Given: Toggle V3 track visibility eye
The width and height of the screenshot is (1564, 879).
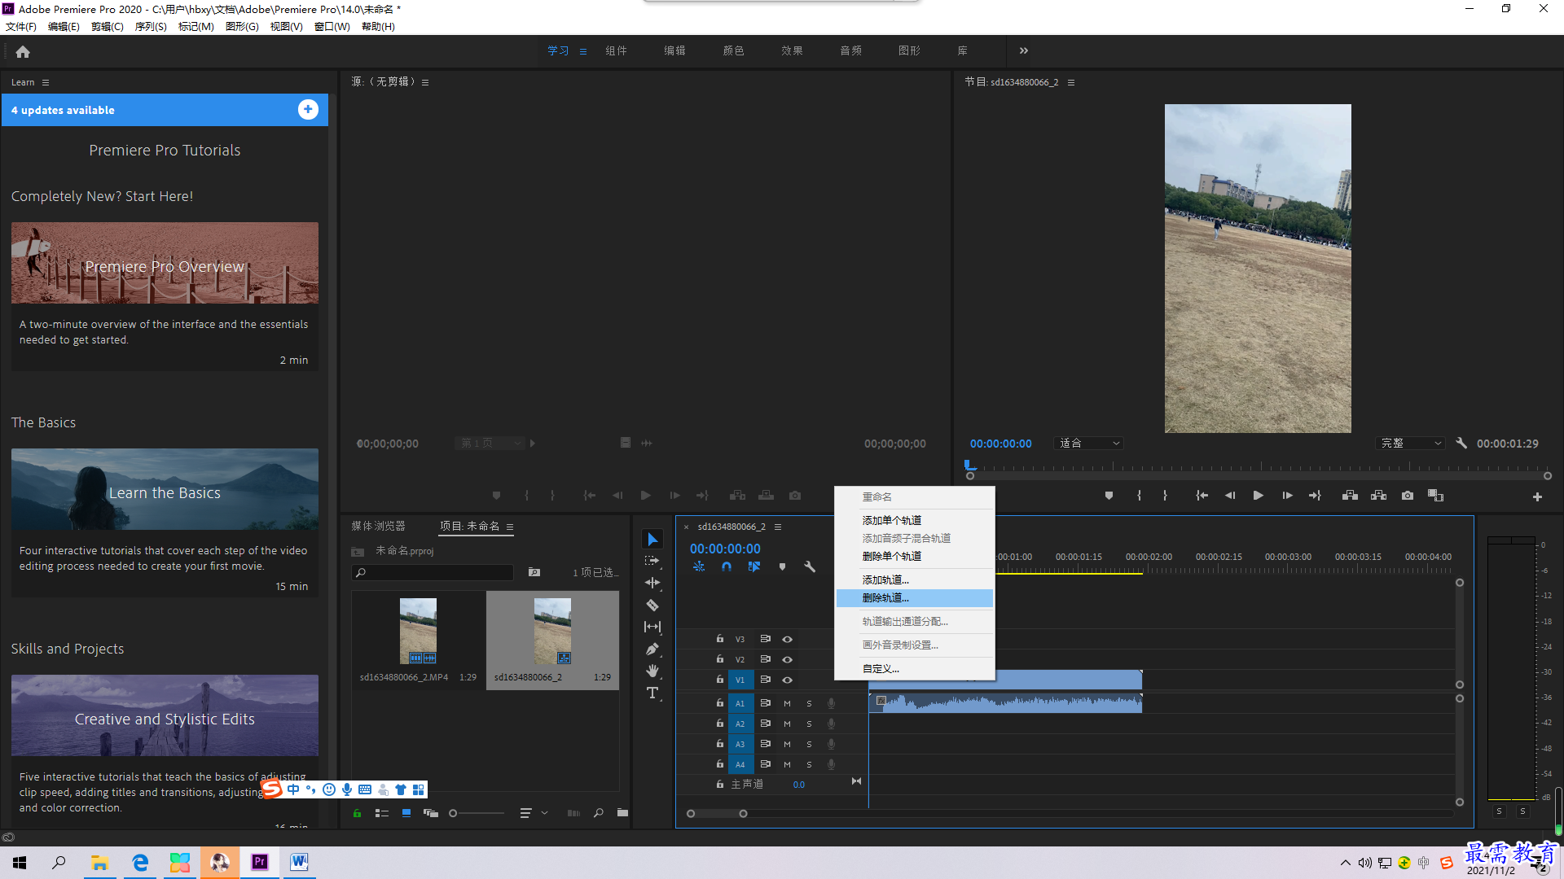Looking at the screenshot, I should pos(787,639).
